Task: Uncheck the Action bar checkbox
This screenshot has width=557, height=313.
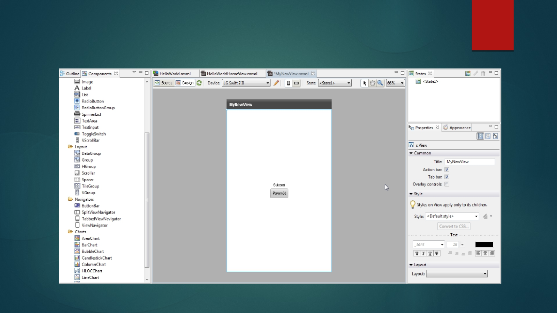Action: point(447,169)
